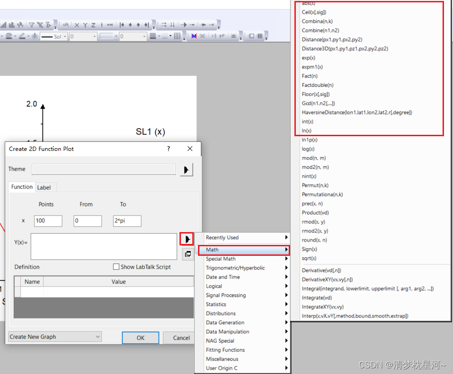Open the Special Math submenu
Image resolution: width=453 pixels, height=374 pixels.
(x=243, y=259)
